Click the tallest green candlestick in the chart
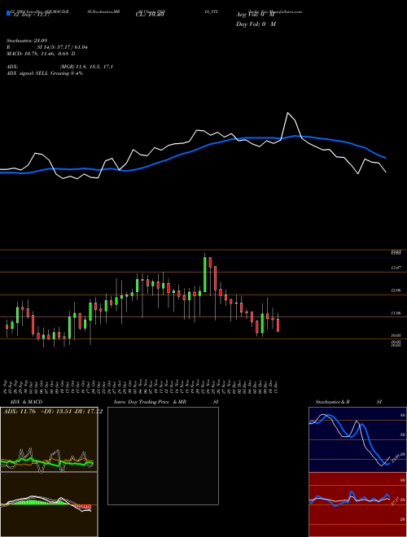 205,275
